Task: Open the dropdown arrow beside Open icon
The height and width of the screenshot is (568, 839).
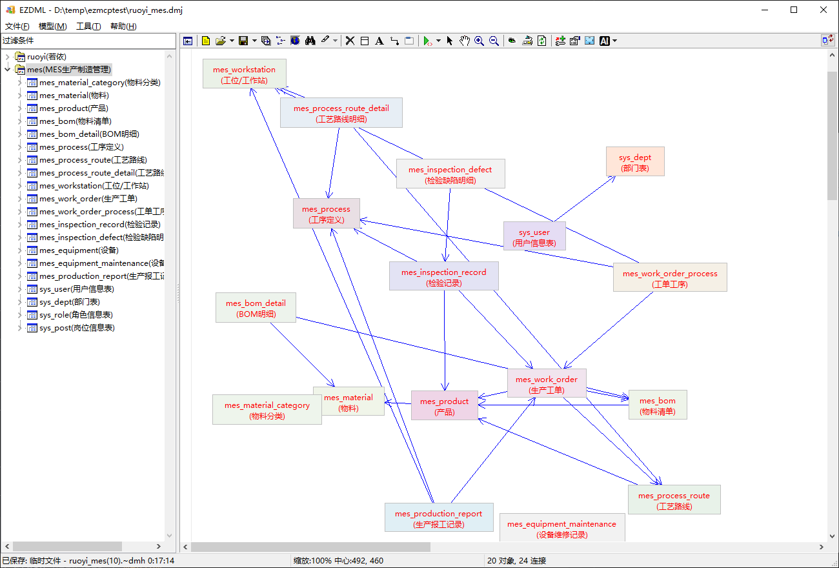Action: click(x=232, y=41)
